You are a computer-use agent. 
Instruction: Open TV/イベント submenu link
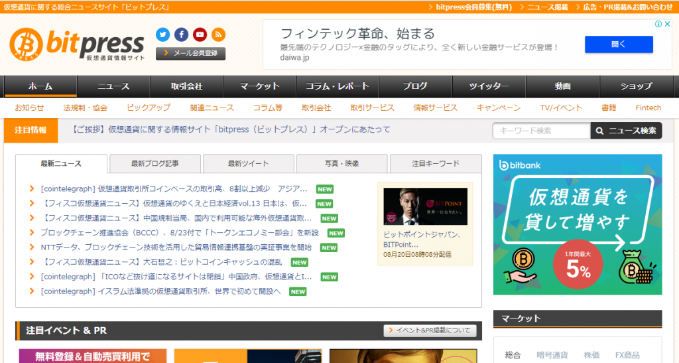pyautogui.click(x=561, y=108)
